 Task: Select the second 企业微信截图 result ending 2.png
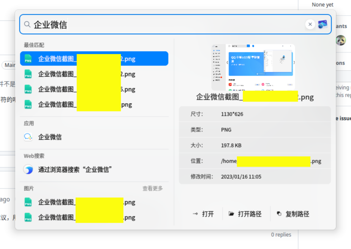point(94,74)
